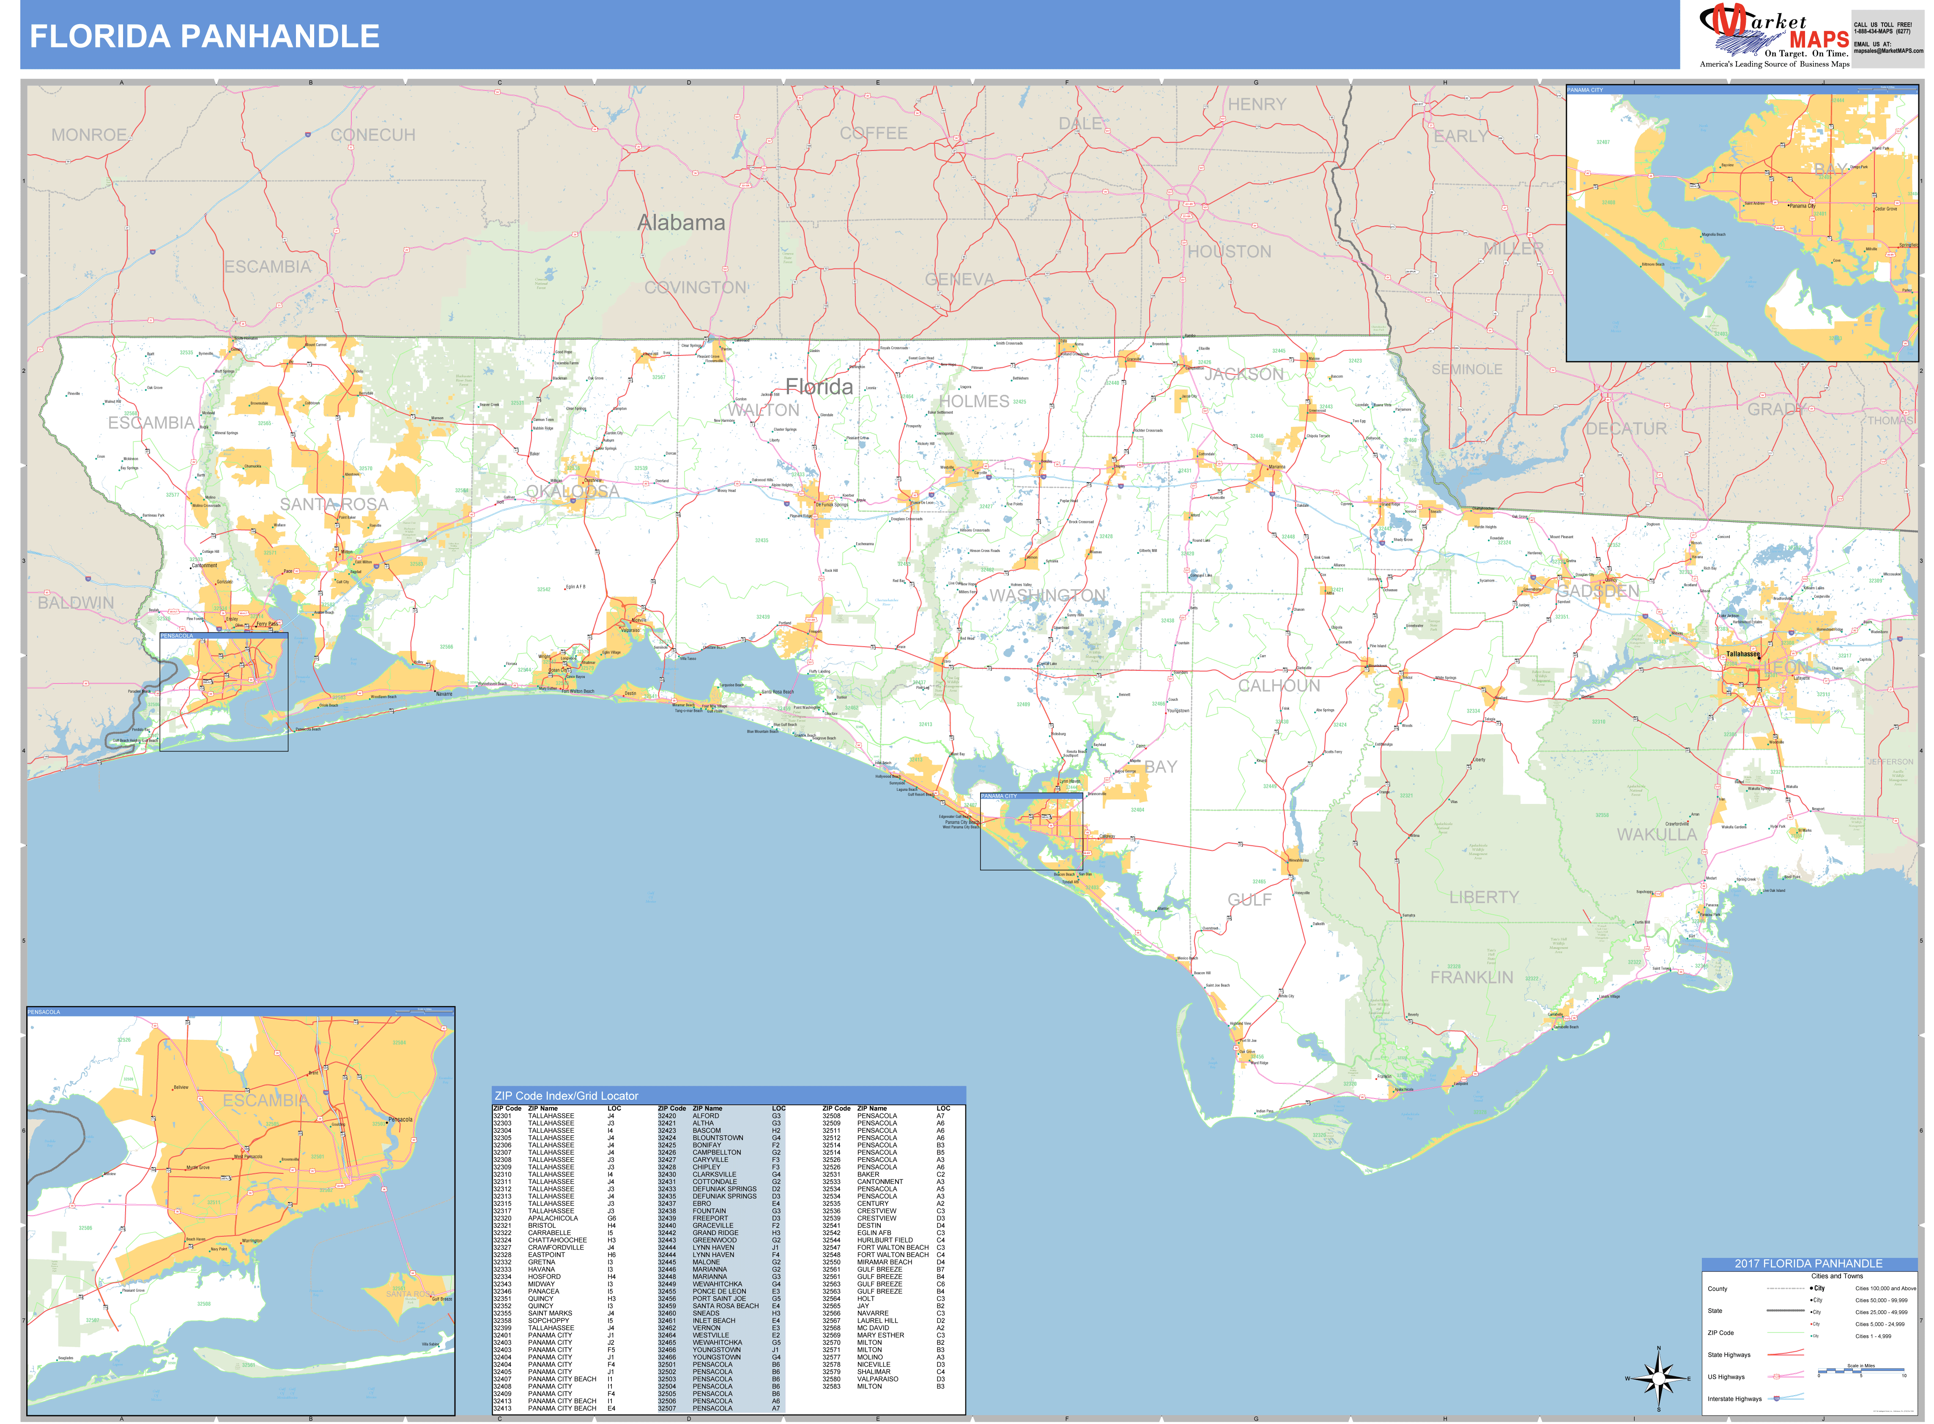
Task: Click the CALHOUN county label
Action: [1279, 686]
